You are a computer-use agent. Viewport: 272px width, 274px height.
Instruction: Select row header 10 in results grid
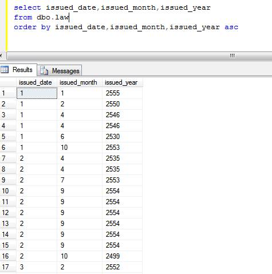(8, 191)
